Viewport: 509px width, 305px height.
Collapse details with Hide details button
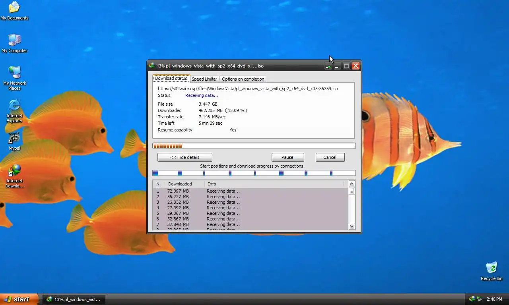point(185,157)
